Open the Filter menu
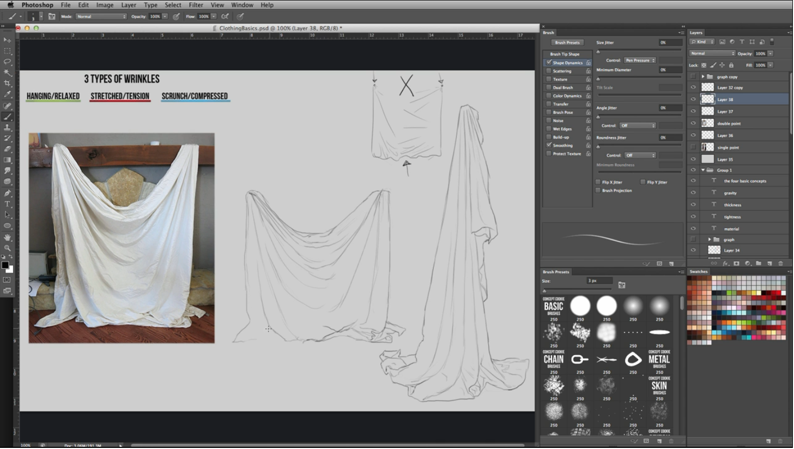 pyautogui.click(x=196, y=5)
